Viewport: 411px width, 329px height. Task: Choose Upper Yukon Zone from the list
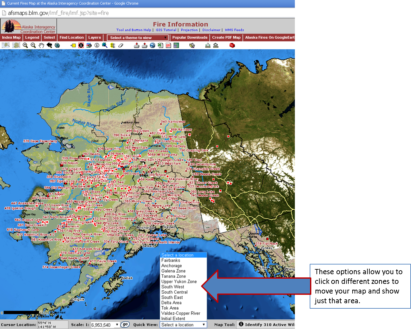click(179, 282)
